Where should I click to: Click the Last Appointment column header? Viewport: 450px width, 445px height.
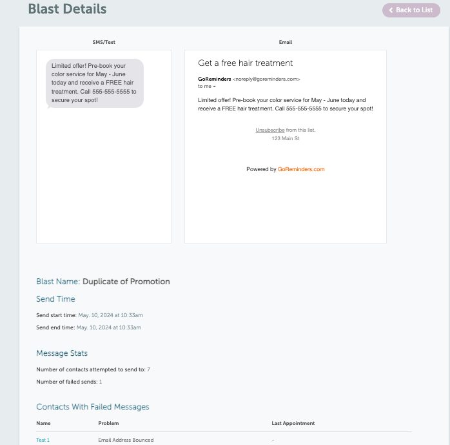coord(293,423)
